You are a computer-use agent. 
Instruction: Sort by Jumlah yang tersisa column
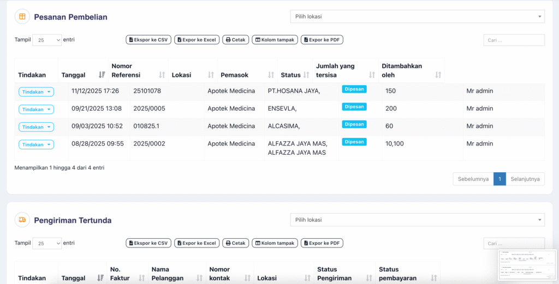(x=345, y=70)
